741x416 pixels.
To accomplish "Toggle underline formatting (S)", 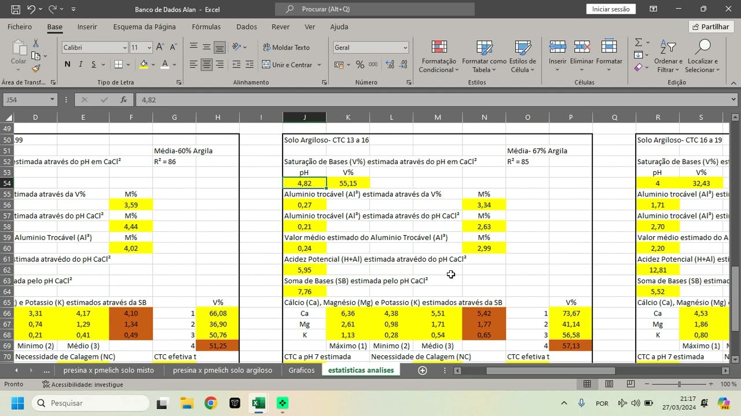I will point(93,65).
